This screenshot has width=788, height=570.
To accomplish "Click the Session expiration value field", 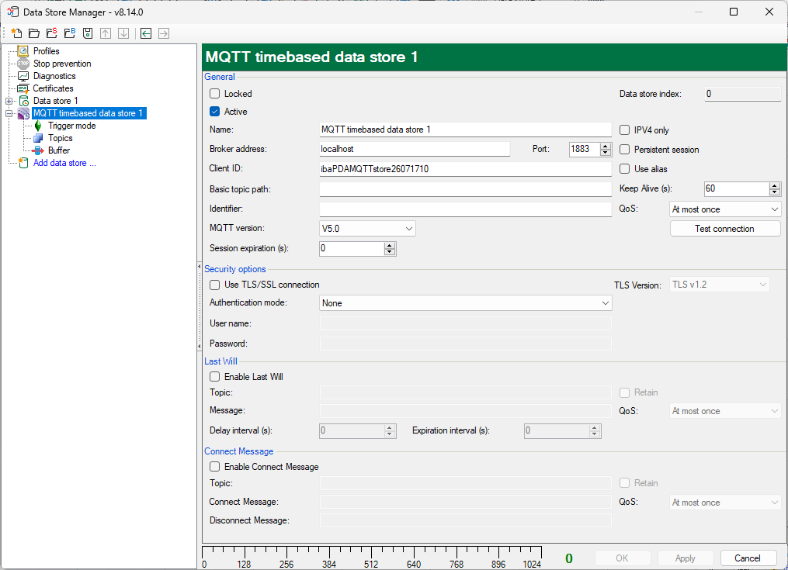I will [x=352, y=249].
